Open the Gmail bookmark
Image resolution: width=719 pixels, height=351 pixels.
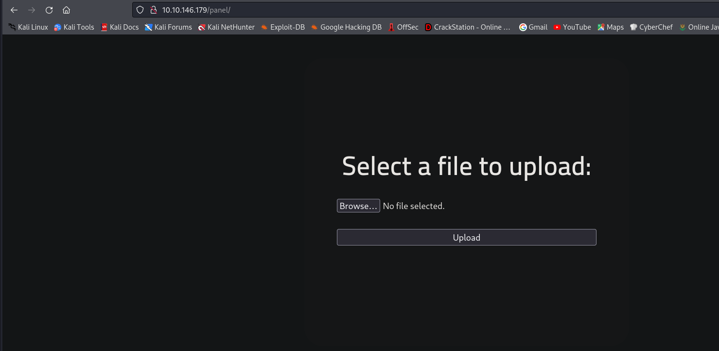(x=533, y=27)
